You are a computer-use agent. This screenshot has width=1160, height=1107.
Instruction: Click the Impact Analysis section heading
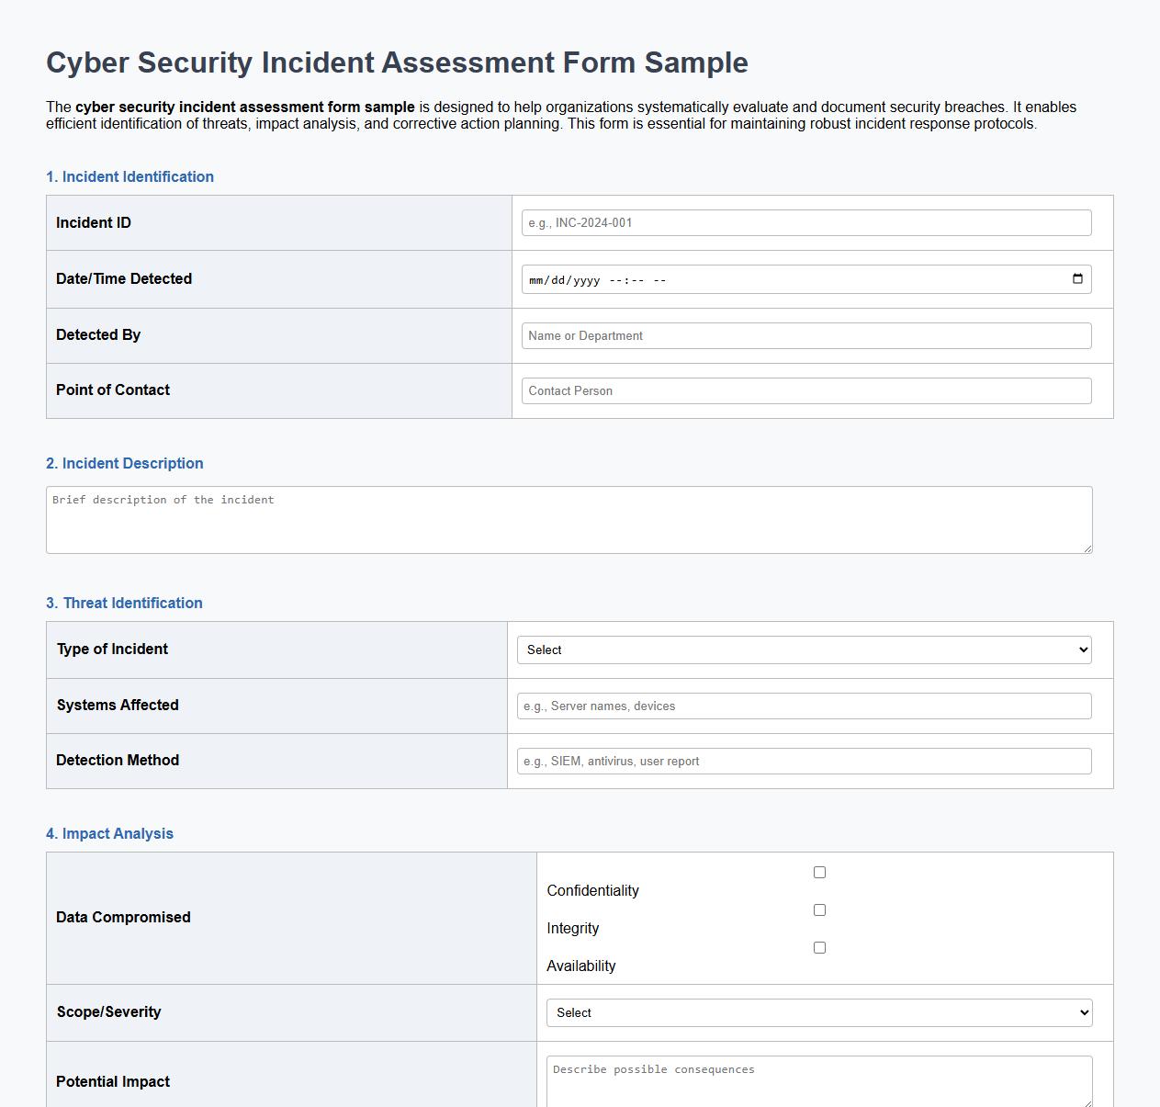(109, 833)
